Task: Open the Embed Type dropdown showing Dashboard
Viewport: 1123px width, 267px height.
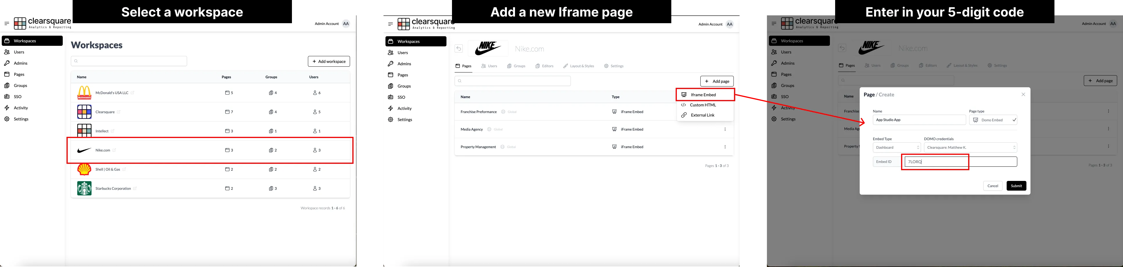Action: click(897, 147)
